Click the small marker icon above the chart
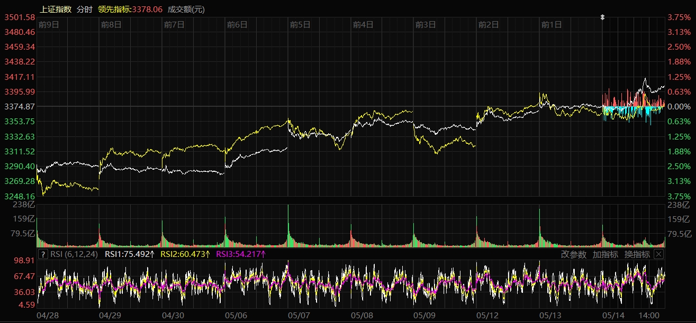 (602, 17)
